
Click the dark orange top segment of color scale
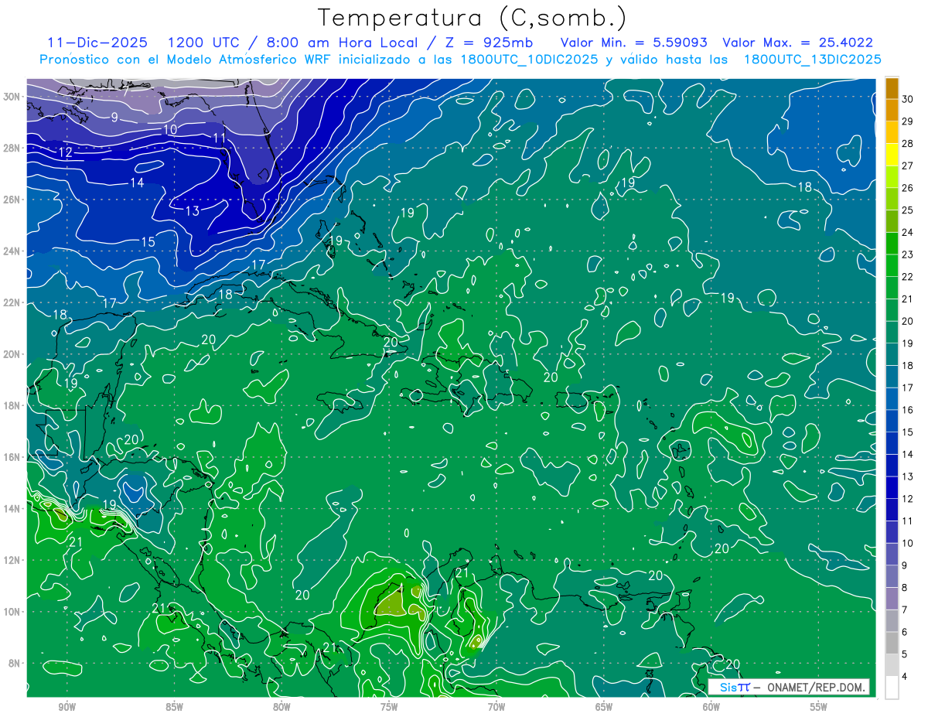892,88
